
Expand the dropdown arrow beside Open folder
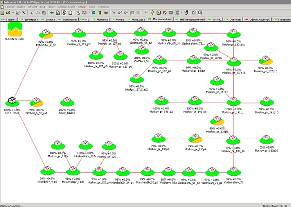12,13
